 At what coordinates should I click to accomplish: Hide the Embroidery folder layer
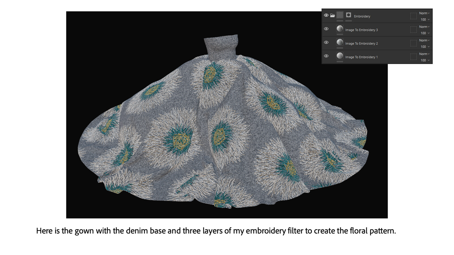tap(326, 15)
